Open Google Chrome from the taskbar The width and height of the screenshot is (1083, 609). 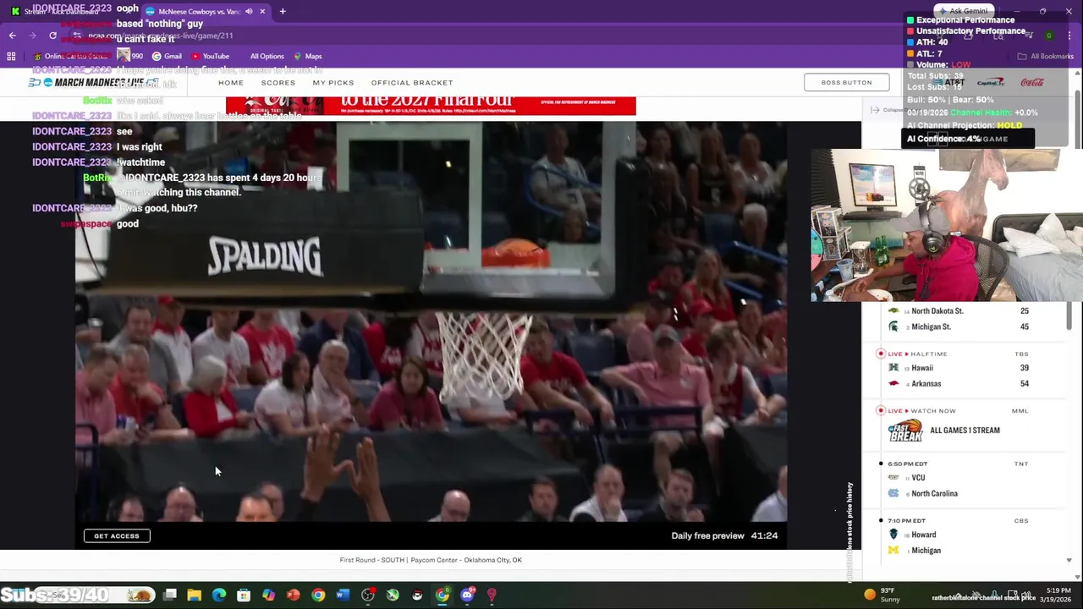(318, 595)
